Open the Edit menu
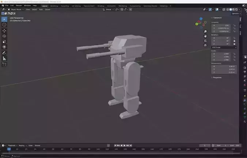The image size is (247, 158). tap(12, 5)
